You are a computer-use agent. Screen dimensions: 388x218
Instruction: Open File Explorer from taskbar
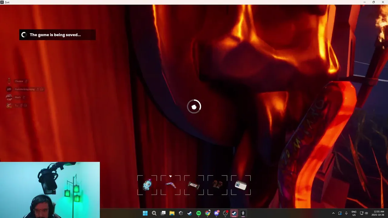[172, 213]
